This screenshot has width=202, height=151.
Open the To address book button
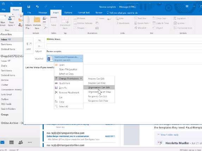[x=39, y=40]
